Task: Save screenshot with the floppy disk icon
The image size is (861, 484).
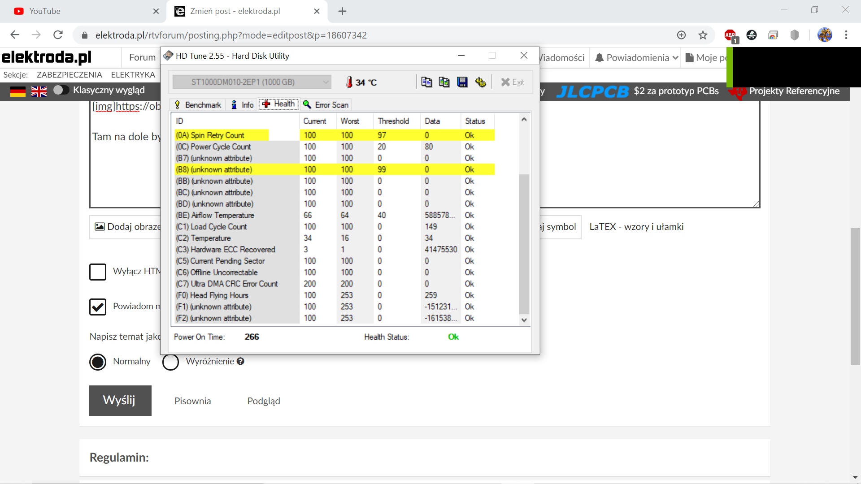Action: click(x=462, y=82)
